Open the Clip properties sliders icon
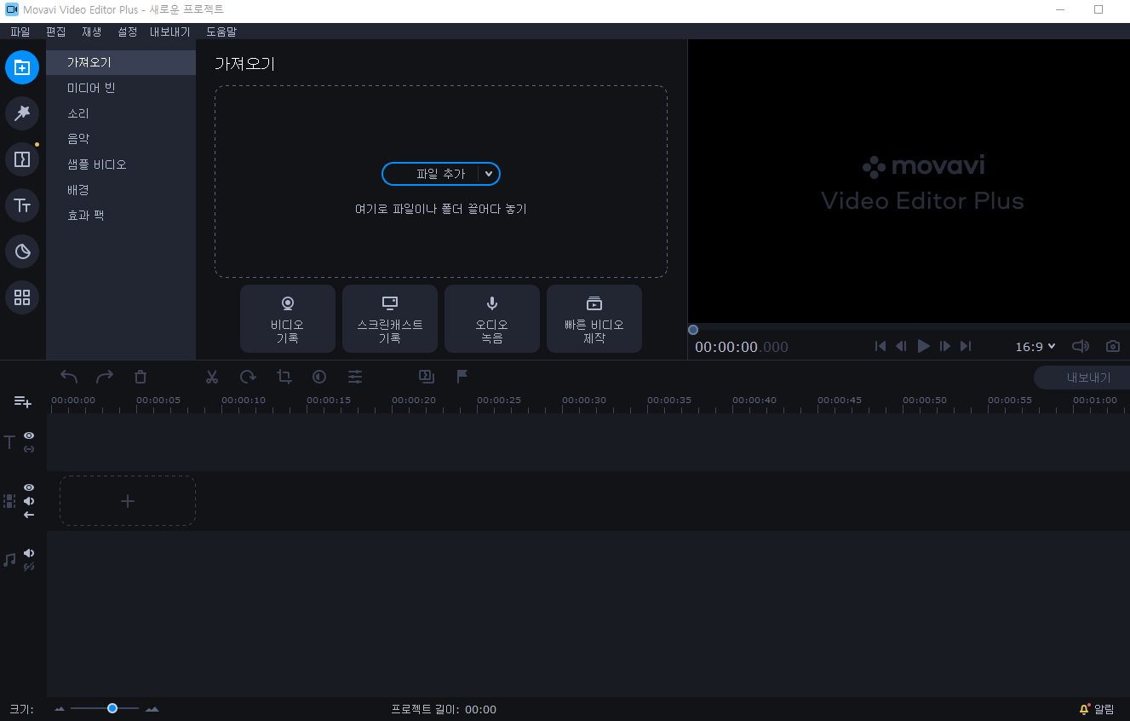Viewport: 1130px width, 721px height. [x=355, y=377]
